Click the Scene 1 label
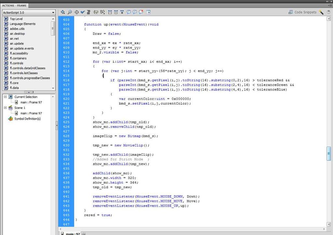This screenshot has width=333, height=235. (x=20, y=108)
